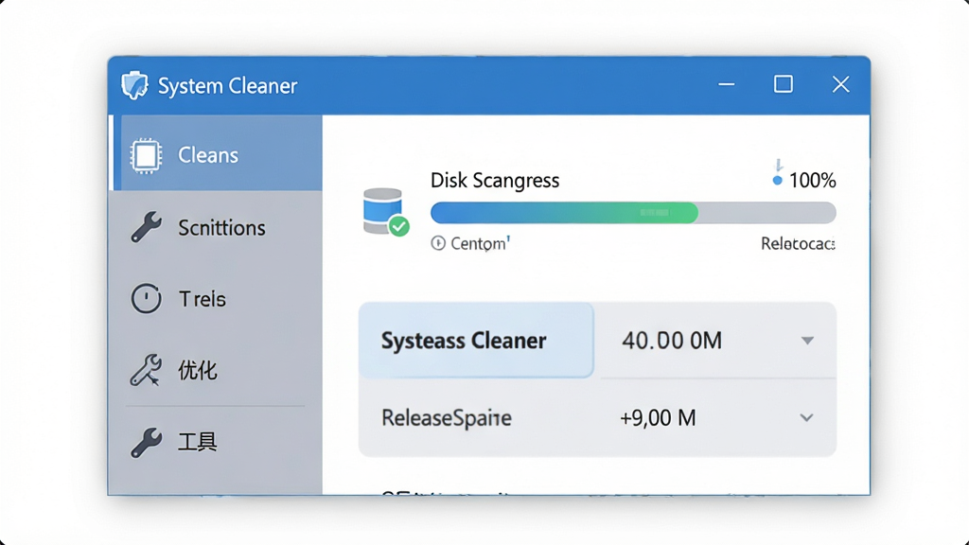Click the disk database icon with checkmark

(386, 212)
